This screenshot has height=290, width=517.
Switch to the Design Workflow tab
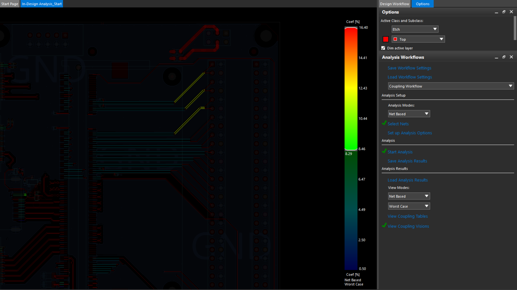pyautogui.click(x=394, y=4)
